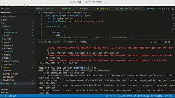Open Explorer more actions ellipsis

click(x=32, y=9)
